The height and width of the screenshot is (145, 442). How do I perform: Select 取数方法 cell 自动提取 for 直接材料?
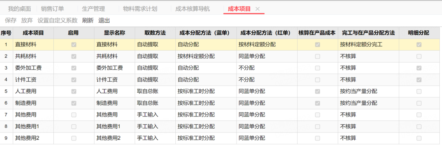(x=155, y=45)
